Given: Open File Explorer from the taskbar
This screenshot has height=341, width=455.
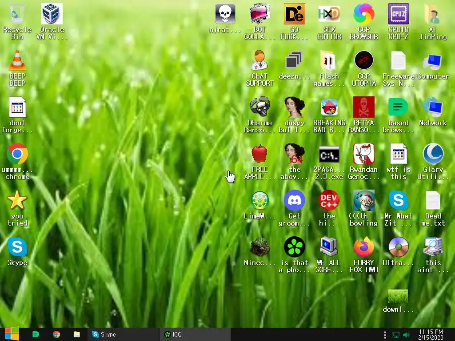Looking at the screenshot, I should click(x=77, y=334).
